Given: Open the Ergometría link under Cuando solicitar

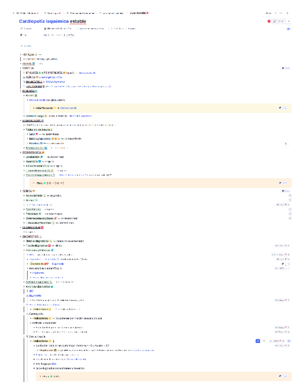Looking at the screenshot, I should [58, 263].
